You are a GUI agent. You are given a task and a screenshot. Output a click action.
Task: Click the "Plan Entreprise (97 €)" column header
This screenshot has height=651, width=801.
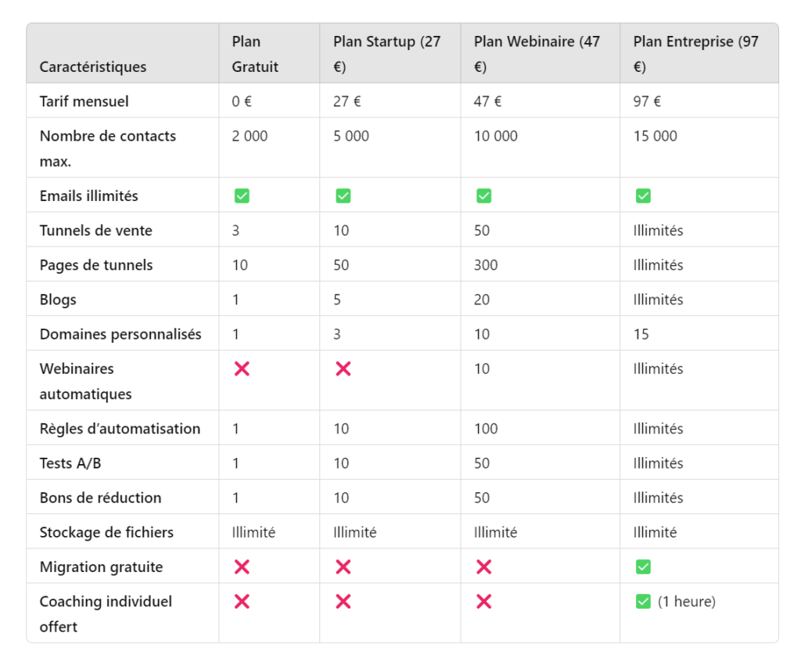coord(695,54)
